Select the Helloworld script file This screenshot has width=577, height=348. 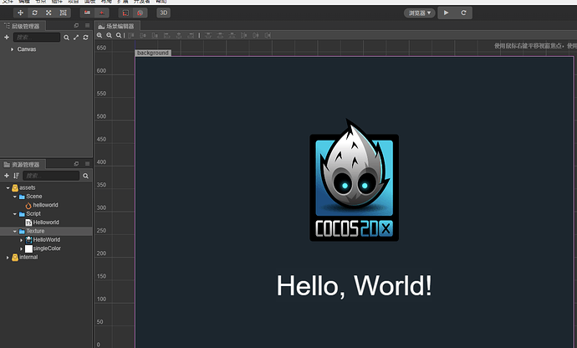(x=46, y=223)
